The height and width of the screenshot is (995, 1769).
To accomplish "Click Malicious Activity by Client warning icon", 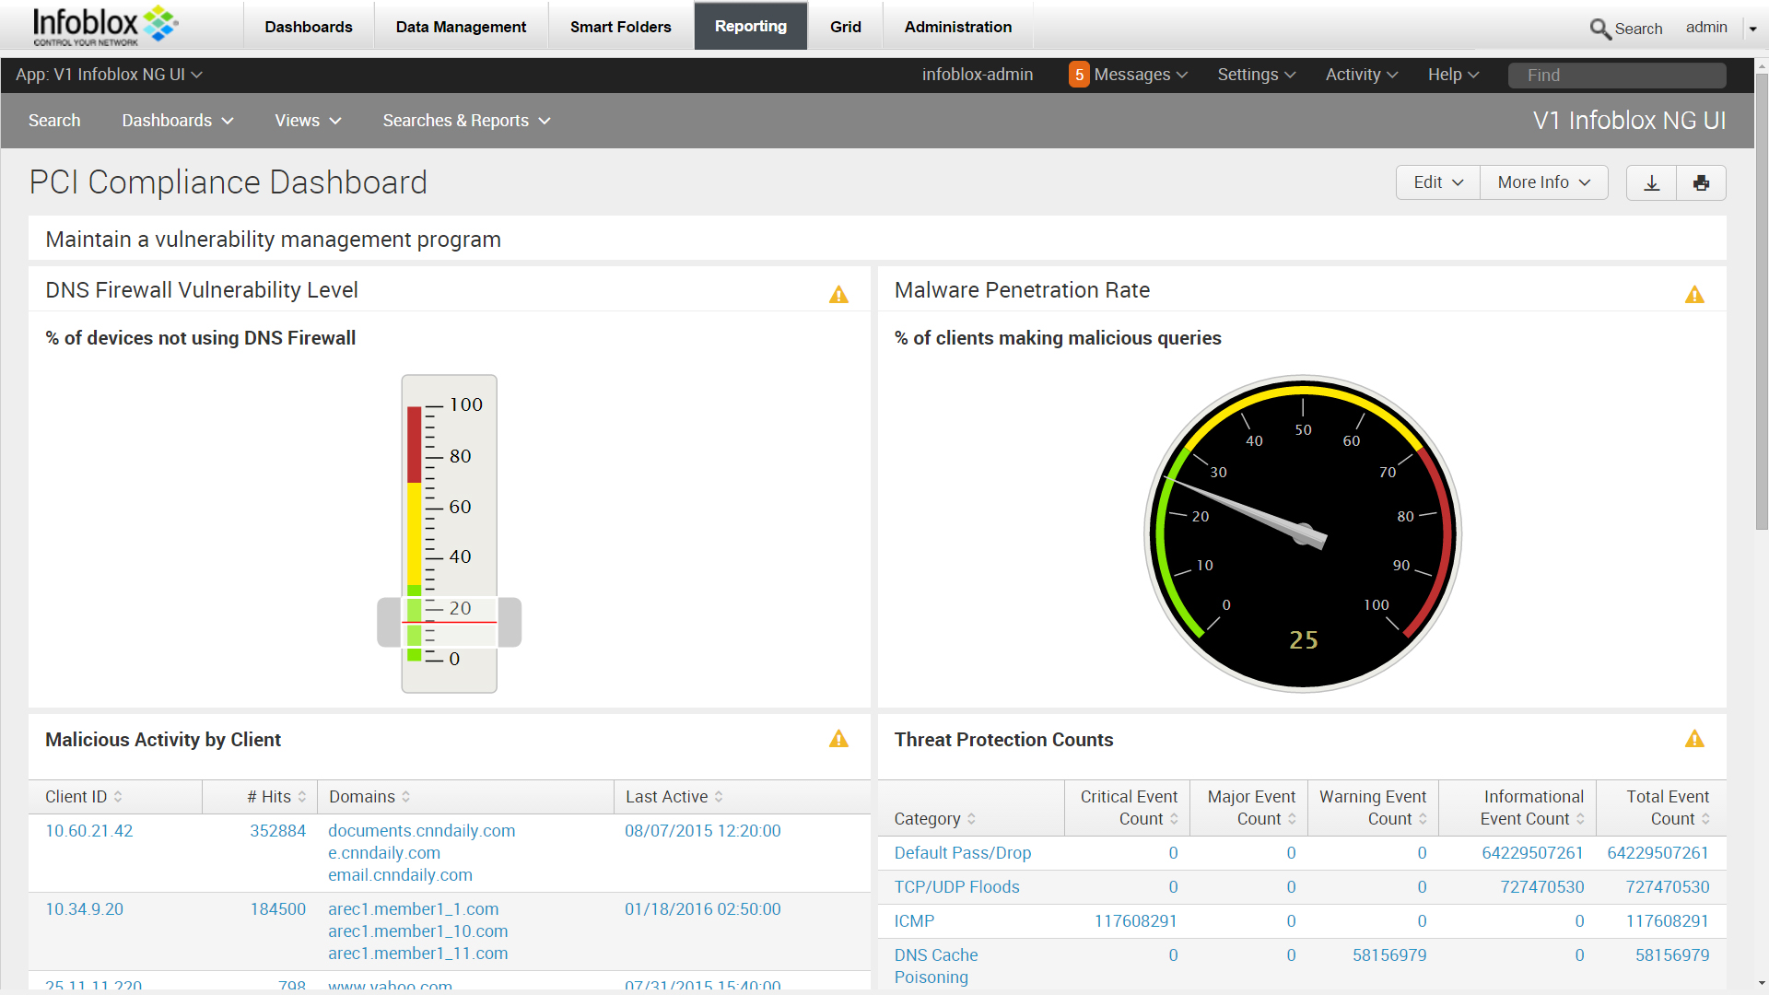I will (x=838, y=739).
